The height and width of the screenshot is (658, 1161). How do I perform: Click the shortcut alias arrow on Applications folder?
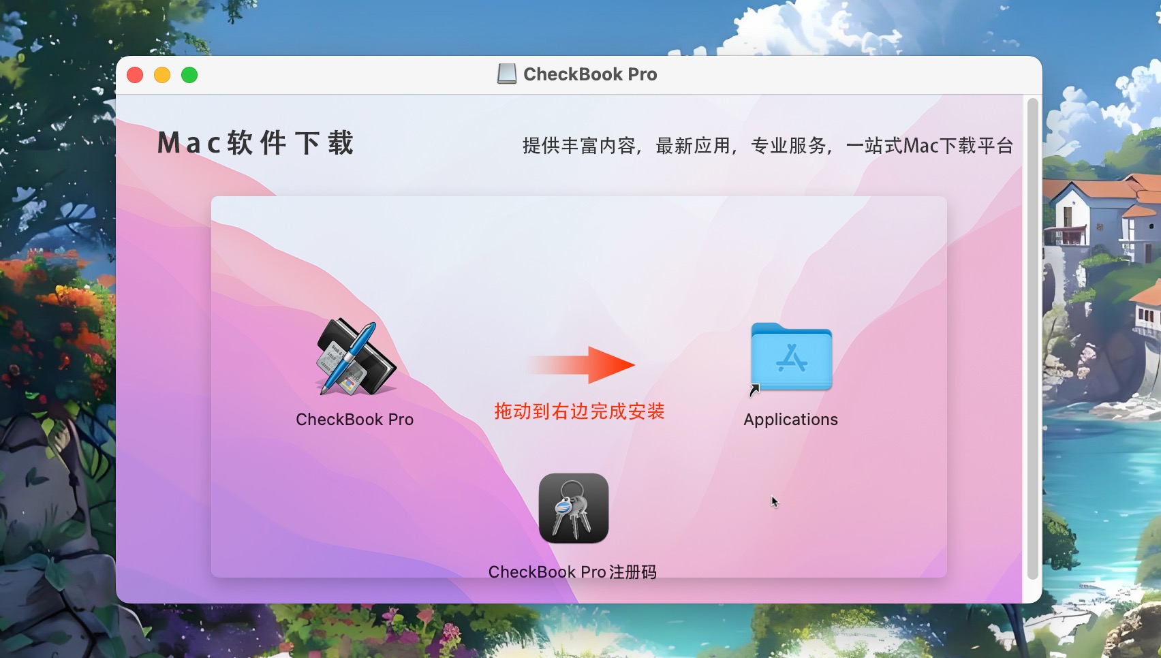click(x=754, y=390)
